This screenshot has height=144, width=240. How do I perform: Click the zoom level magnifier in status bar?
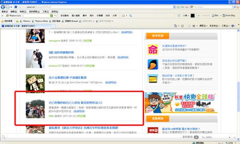coord(226,143)
